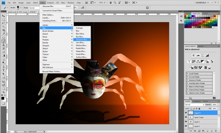Open the Opacity slider arrow
Screen dimensions: 221x133
click(218, 105)
